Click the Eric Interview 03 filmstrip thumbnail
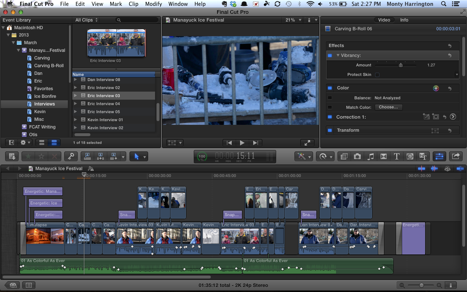467x292 pixels. [116, 43]
